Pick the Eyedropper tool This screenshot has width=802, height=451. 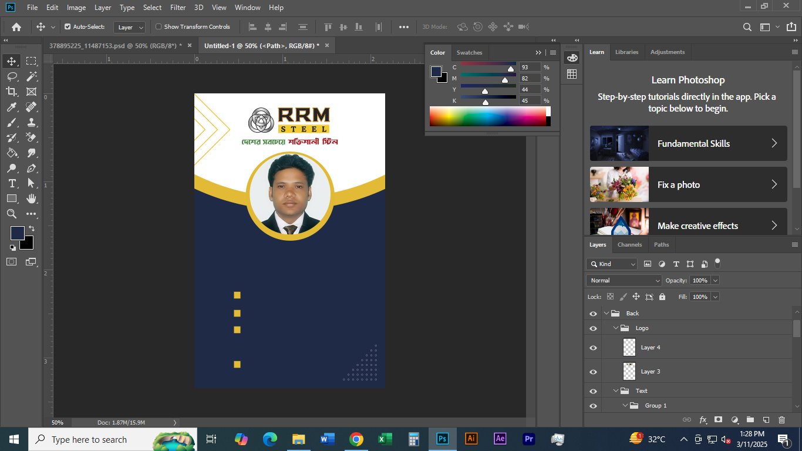click(x=12, y=107)
